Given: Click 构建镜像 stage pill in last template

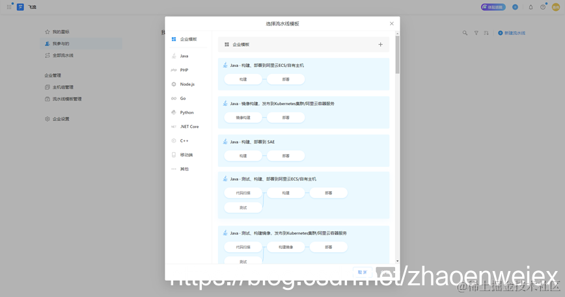Looking at the screenshot, I should 286,248.
